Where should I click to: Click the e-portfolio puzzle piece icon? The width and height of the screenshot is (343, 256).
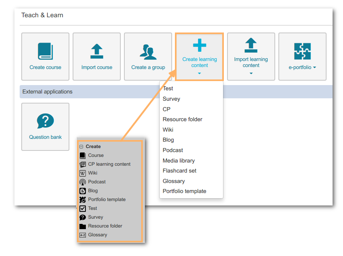coord(302,51)
